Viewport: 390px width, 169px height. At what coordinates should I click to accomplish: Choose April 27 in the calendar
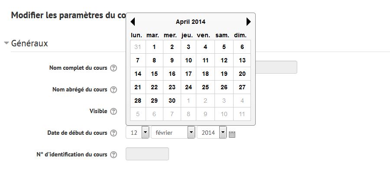(x=242, y=87)
